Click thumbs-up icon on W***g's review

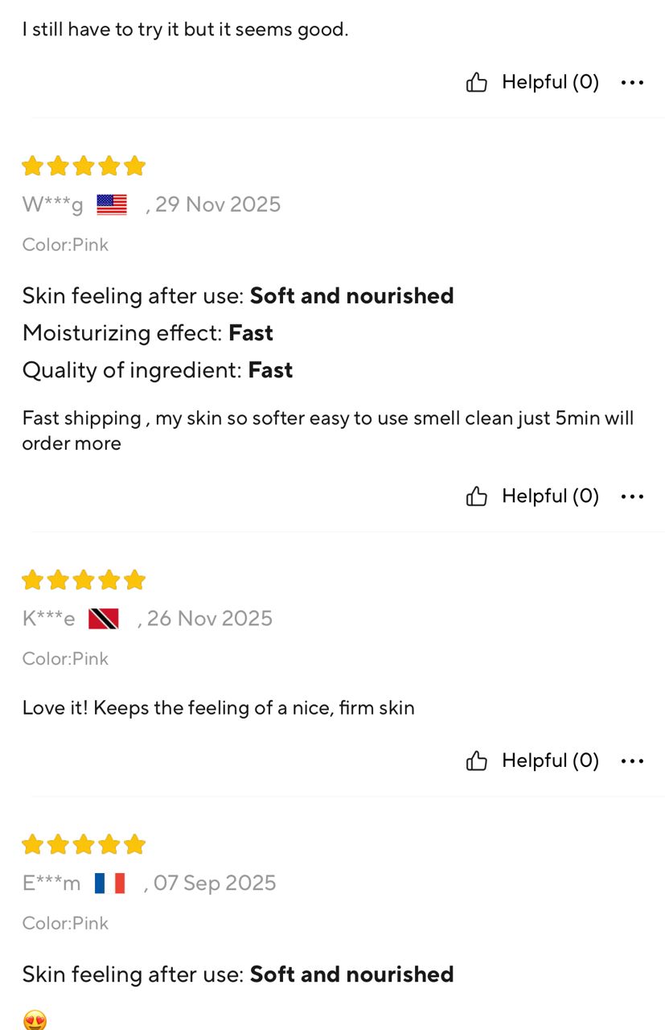(477, 496)
